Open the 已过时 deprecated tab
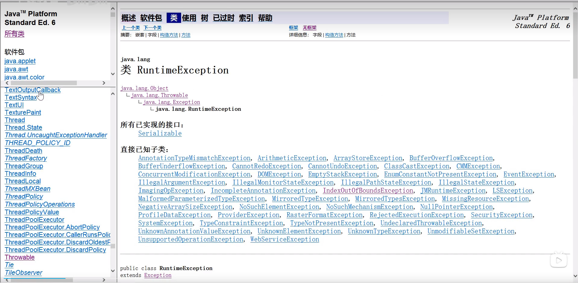 224,18
